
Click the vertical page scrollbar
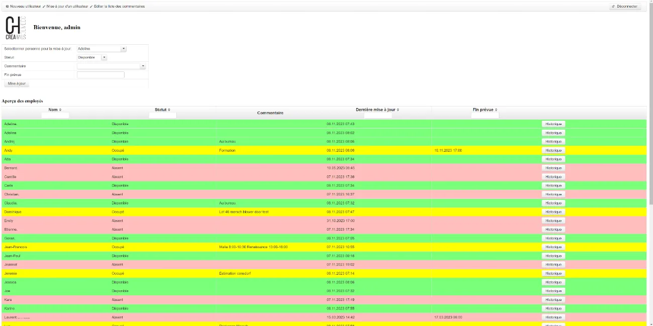click(x=651, y=100)
